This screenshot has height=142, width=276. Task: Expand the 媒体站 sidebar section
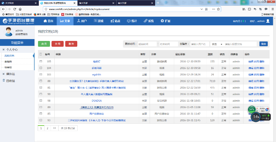click(x=3, y=74)
